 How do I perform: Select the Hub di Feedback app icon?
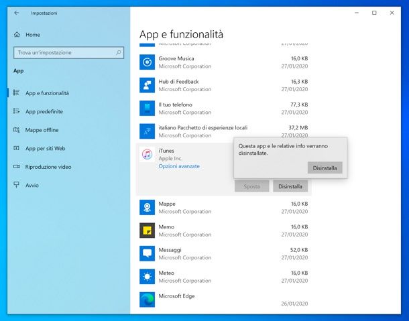[147, 85]
